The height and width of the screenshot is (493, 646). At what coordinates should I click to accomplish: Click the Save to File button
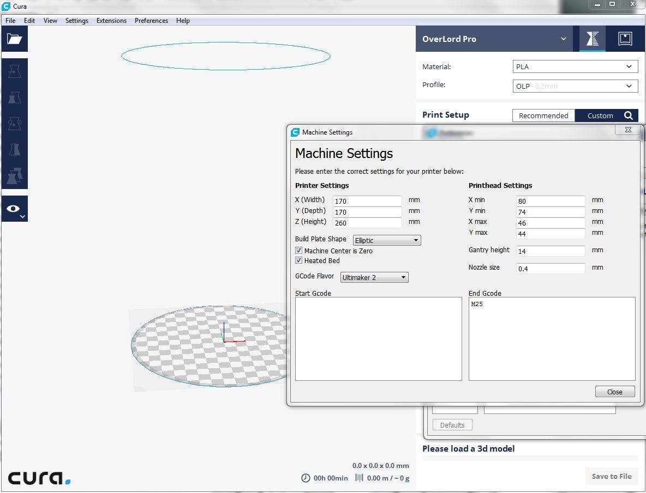coord(612,476)
